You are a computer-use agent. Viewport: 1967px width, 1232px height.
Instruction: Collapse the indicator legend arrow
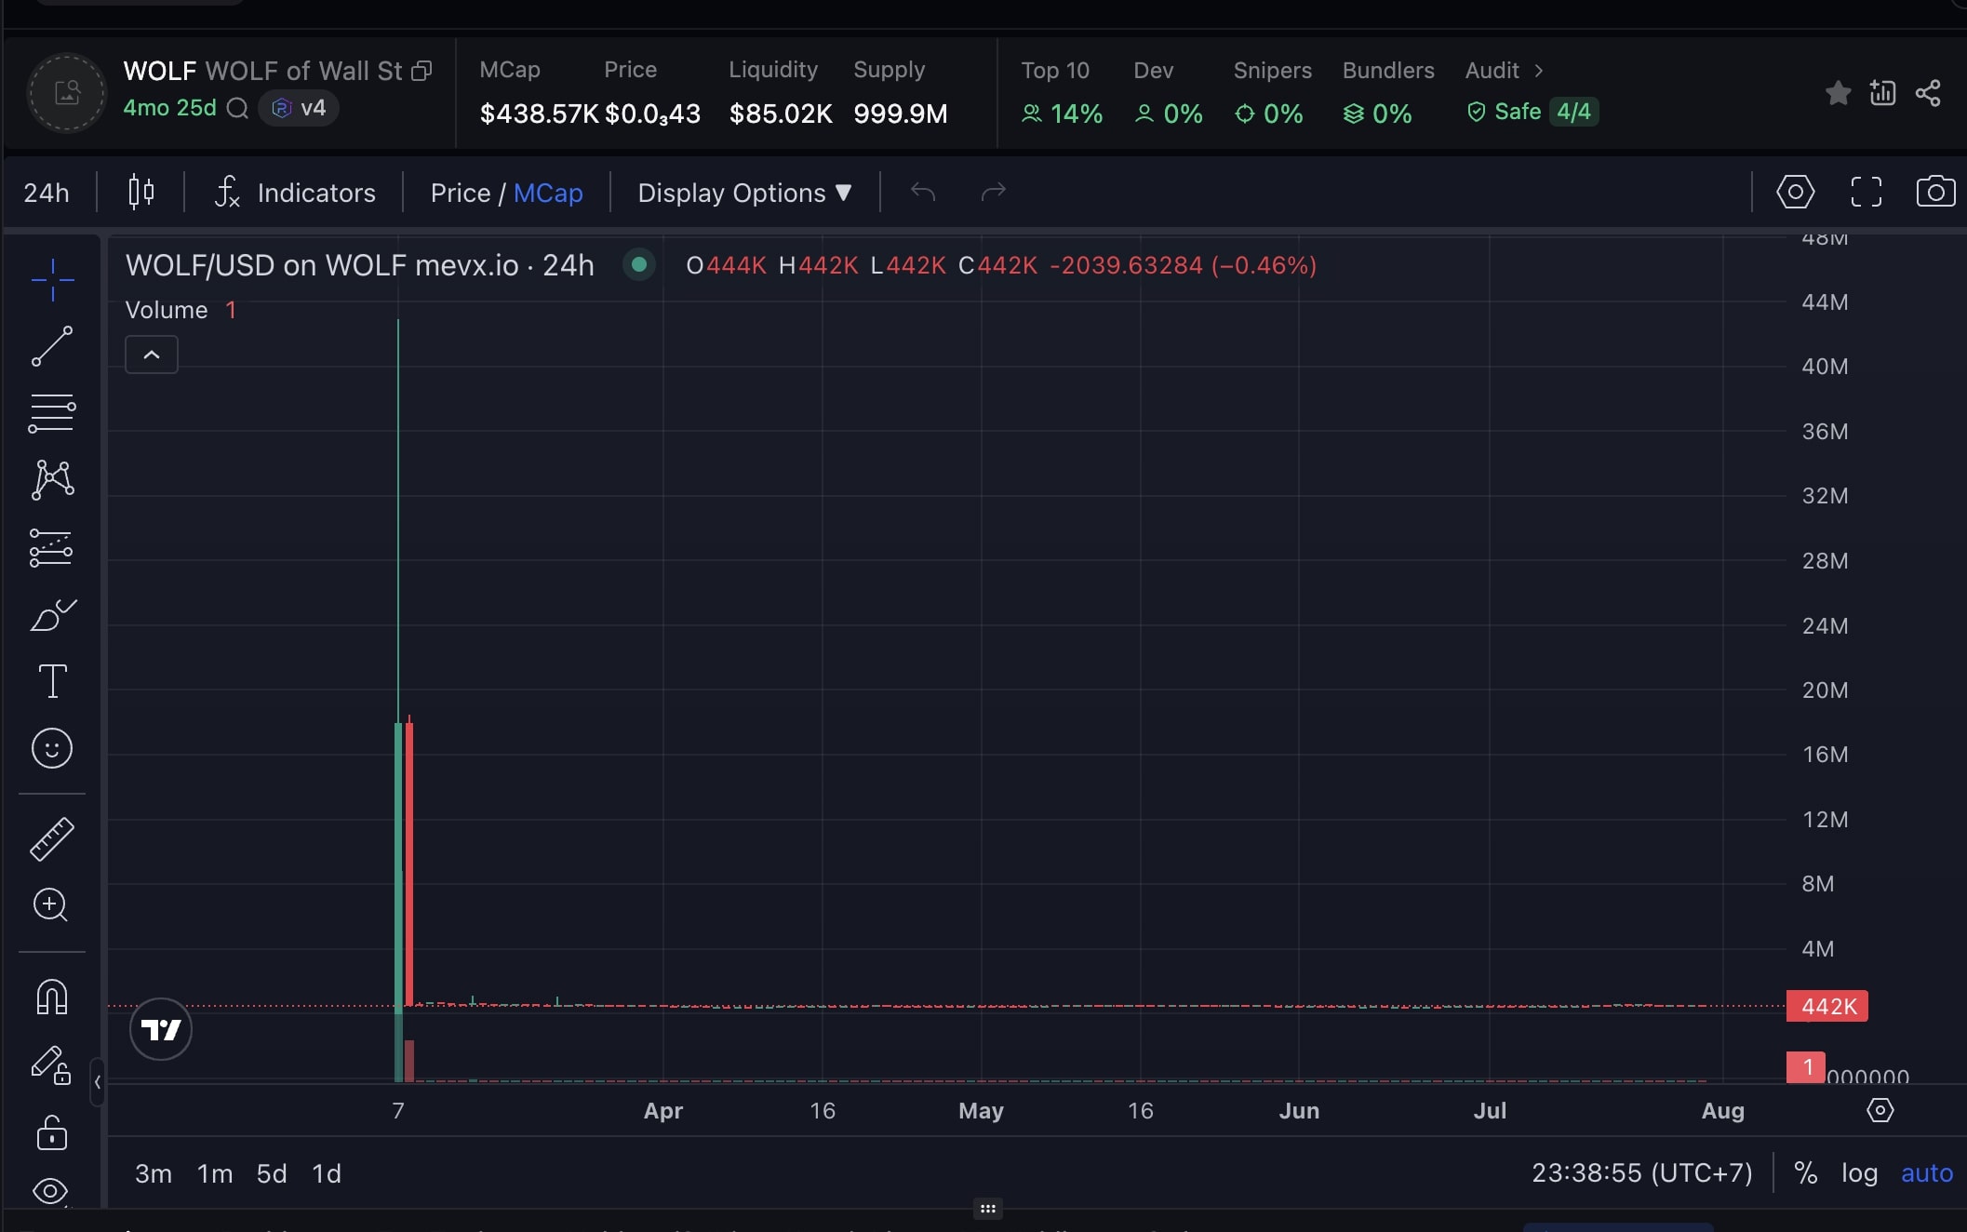point(152,355)
